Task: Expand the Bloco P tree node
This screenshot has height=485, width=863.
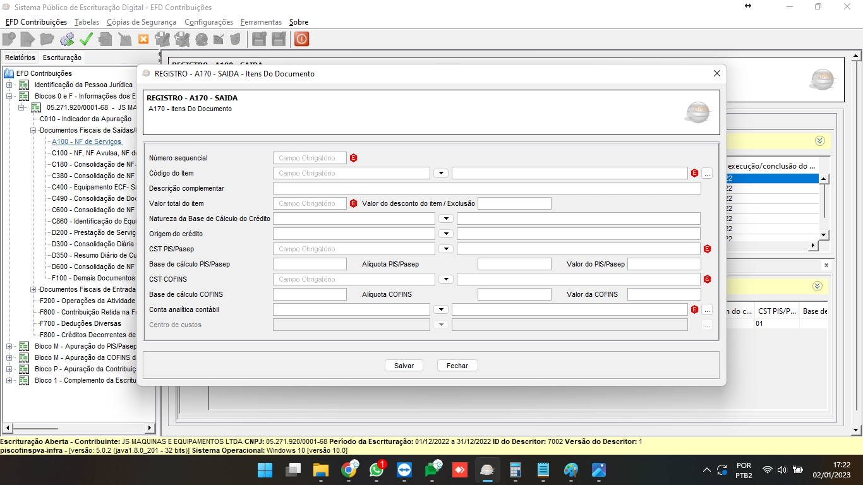Action: pyautogui.click(x=9, y=369)
